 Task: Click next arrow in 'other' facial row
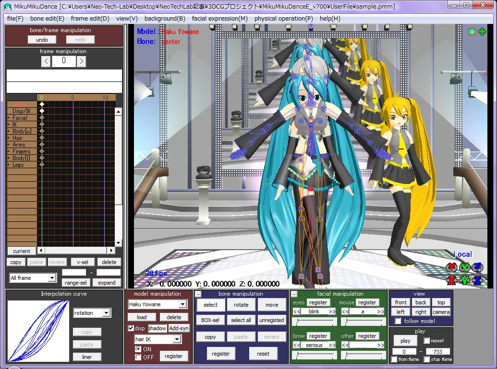point(380,345)
